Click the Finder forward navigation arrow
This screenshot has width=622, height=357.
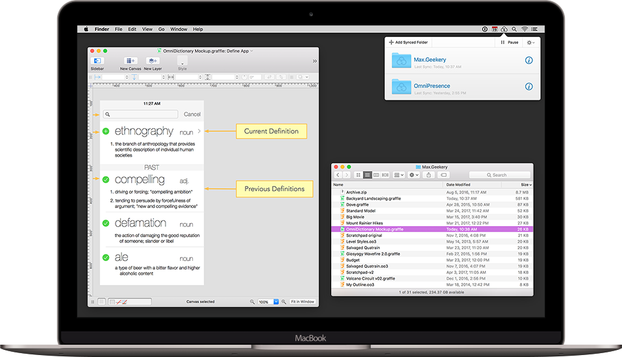[347, 175]
